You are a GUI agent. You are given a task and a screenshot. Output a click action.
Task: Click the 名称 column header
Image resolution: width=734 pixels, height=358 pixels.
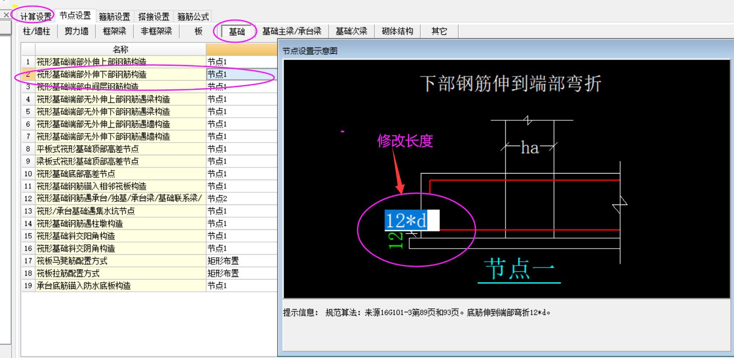tap(120, 49)
